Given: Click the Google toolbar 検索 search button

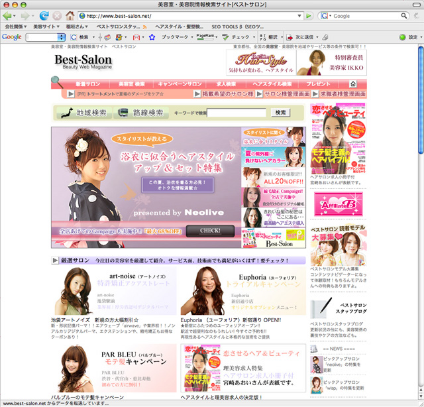Looking at the screenshot, I should coord(79,37).
